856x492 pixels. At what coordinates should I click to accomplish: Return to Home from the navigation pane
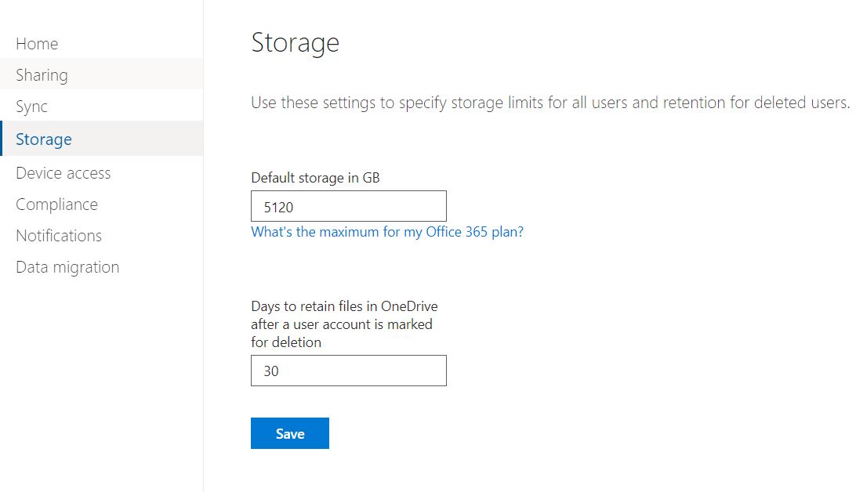(x=36, y=43)
